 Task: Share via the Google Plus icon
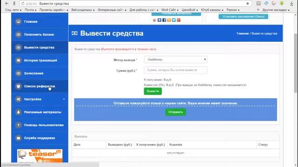[178, 20]
